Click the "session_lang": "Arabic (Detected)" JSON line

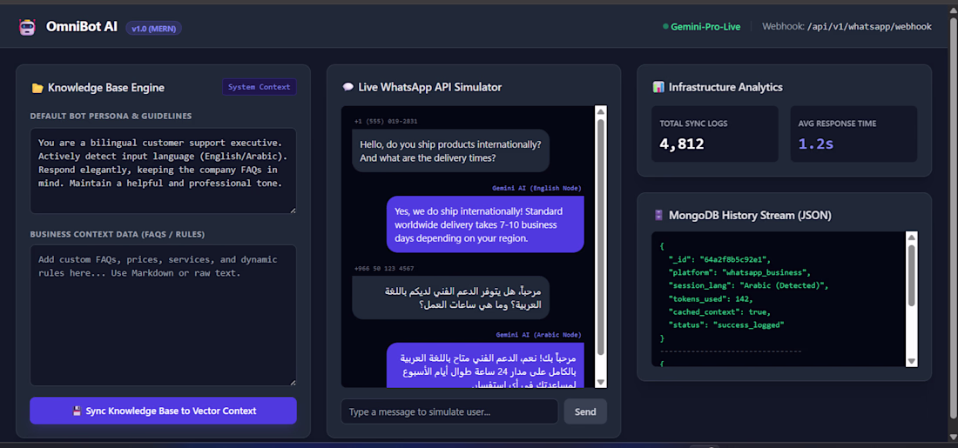click(x=748, y=285)
